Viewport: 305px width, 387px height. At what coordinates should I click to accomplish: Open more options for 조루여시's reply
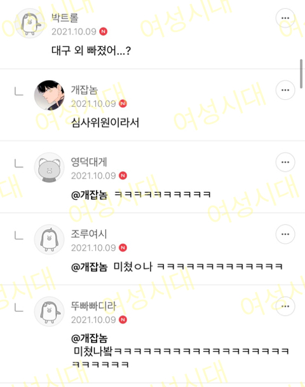pos(285,234)
